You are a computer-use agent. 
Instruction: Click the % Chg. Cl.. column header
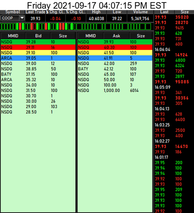[76, 12]
